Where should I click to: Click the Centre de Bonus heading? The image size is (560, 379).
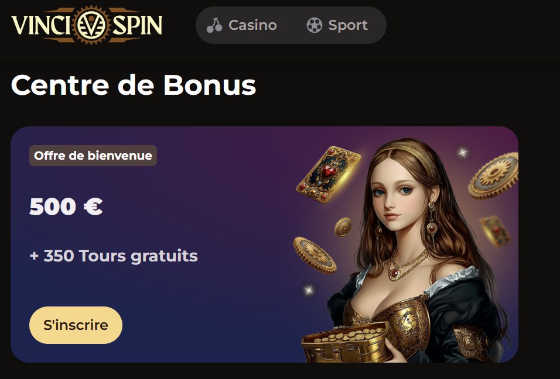click(134, 85)
